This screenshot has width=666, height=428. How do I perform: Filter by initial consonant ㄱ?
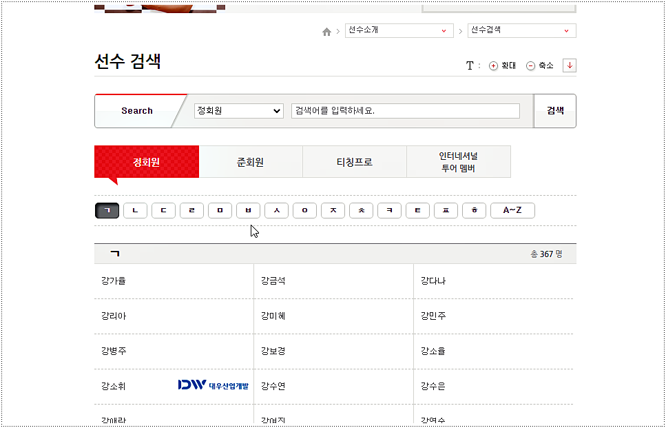pos(107,210)
